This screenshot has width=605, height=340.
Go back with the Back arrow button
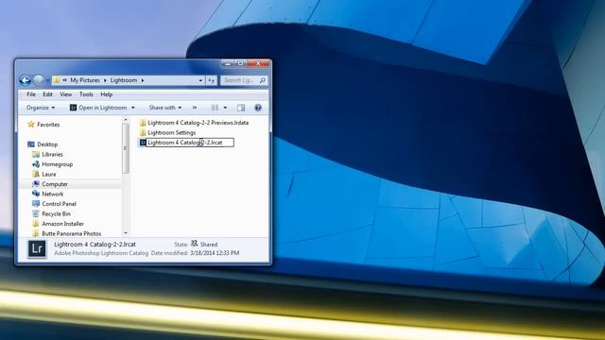coord(26,80)
